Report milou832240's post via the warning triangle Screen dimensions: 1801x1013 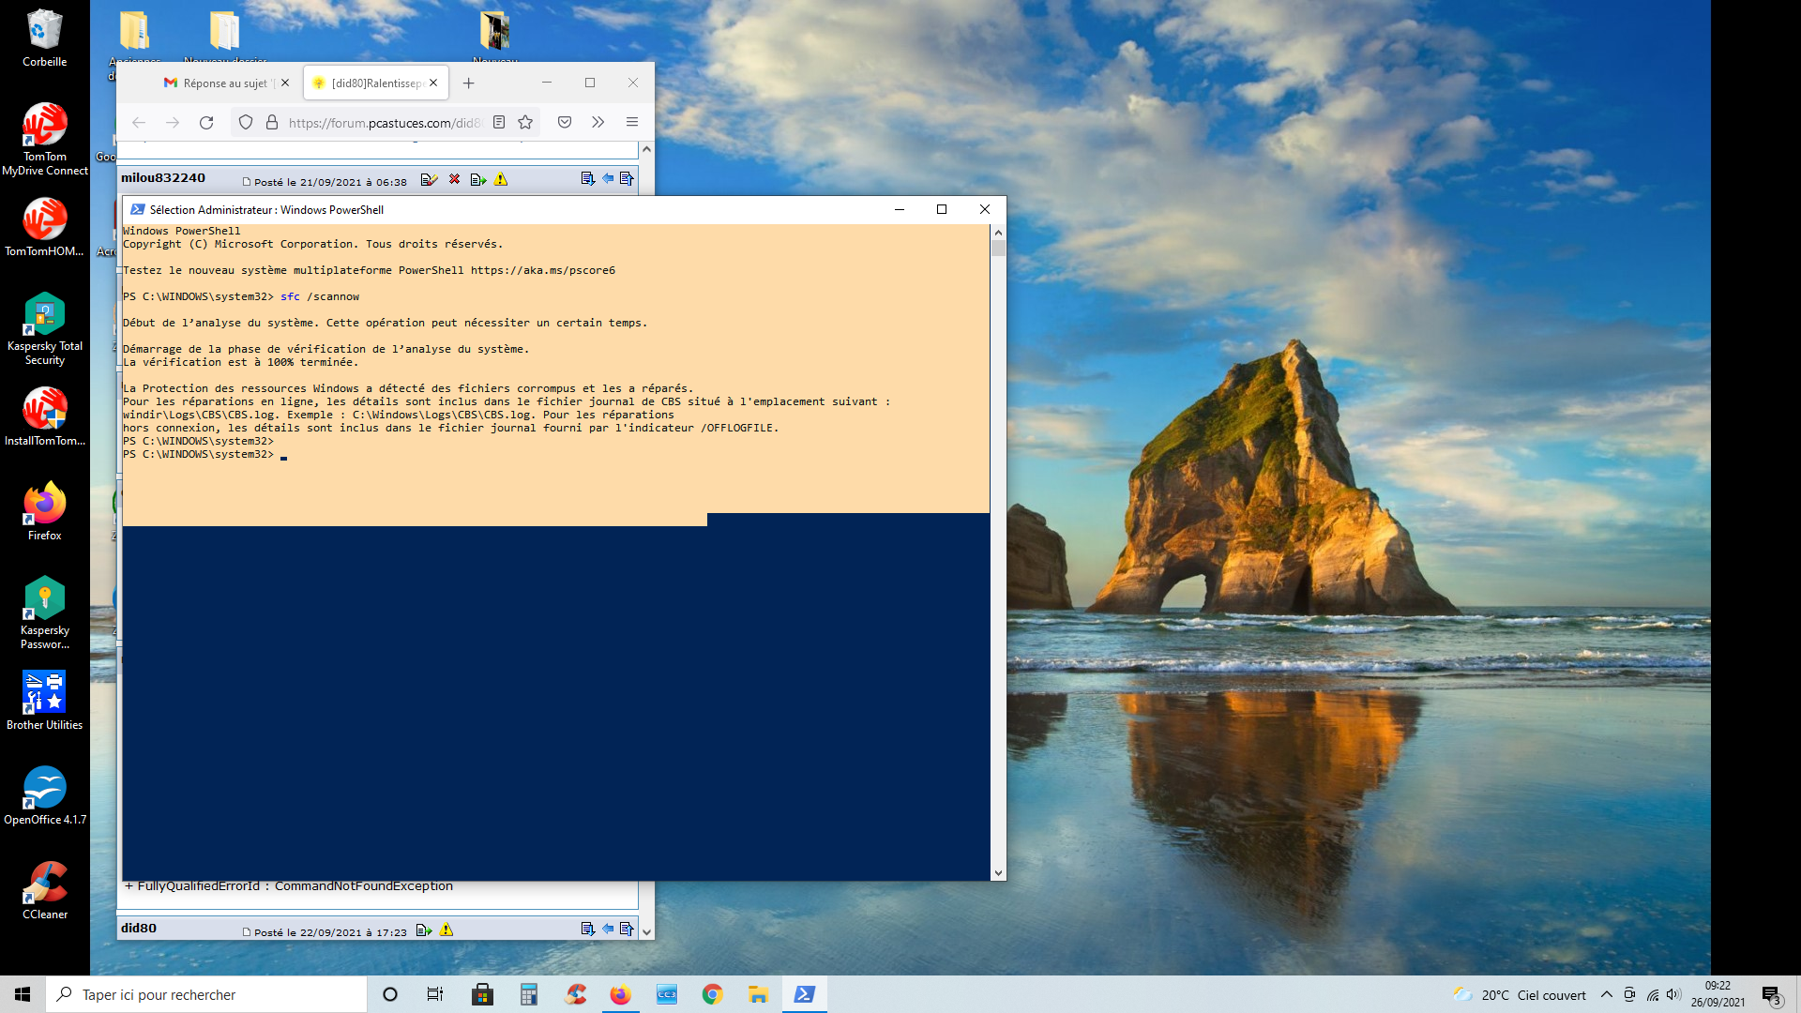[x=501, y=179]
